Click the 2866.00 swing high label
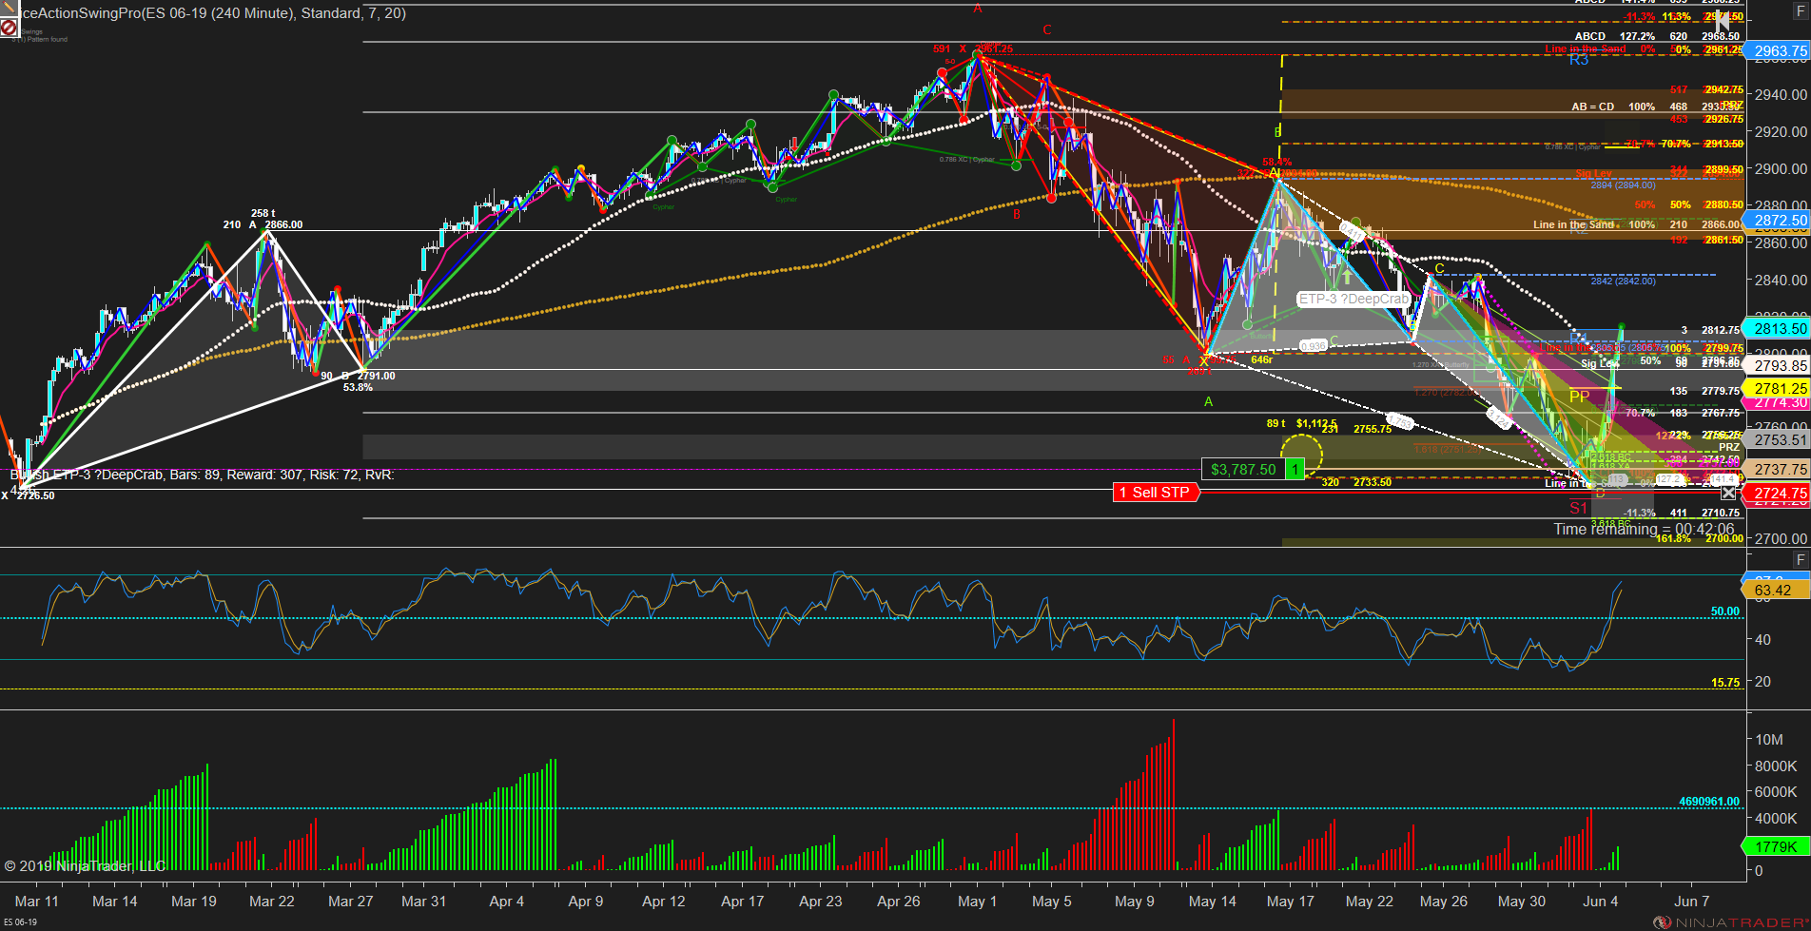Image resolution: width=1811 pixels, height=931 pixels. 283,225
